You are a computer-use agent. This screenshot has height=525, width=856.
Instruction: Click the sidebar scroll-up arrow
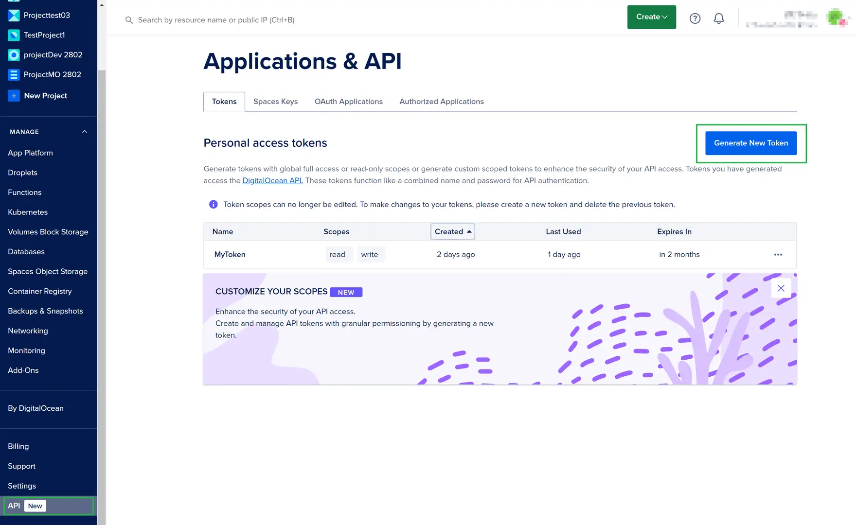pos(102,5)
